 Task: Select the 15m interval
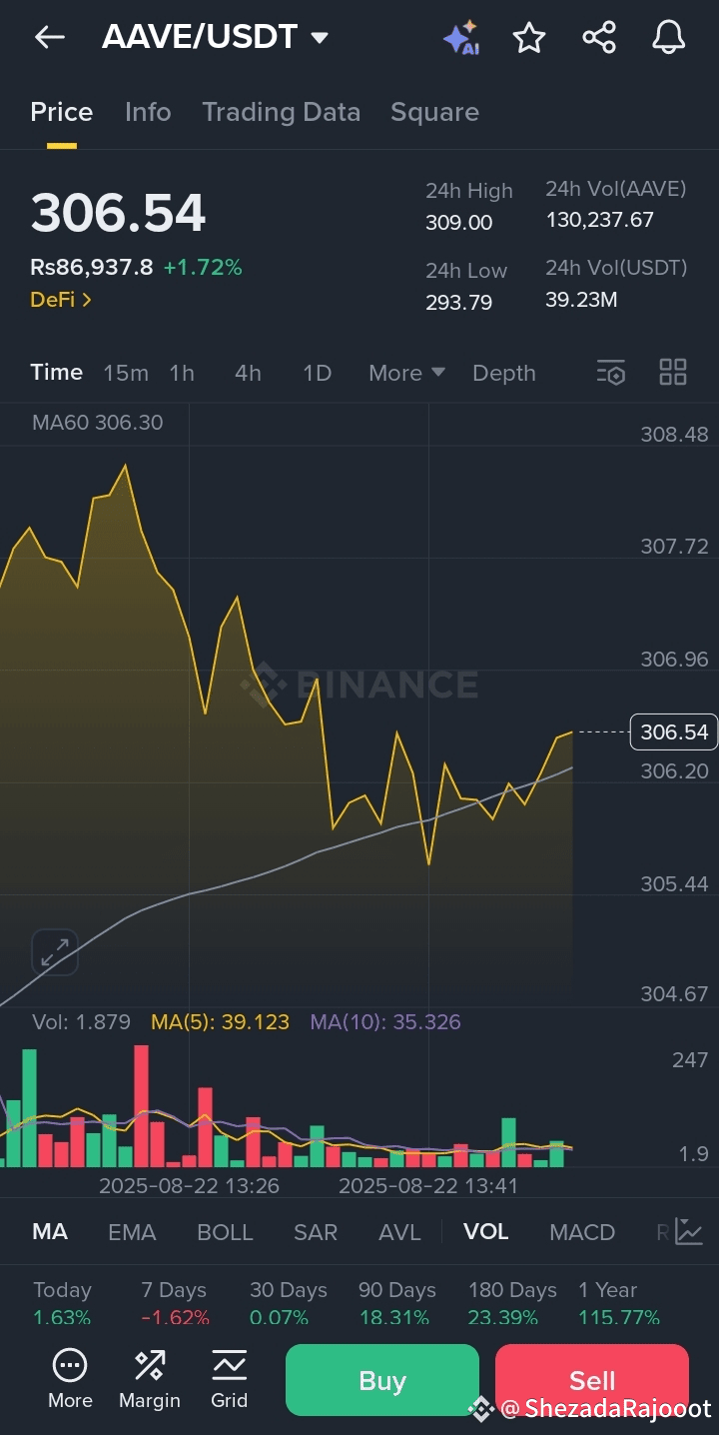126,373
